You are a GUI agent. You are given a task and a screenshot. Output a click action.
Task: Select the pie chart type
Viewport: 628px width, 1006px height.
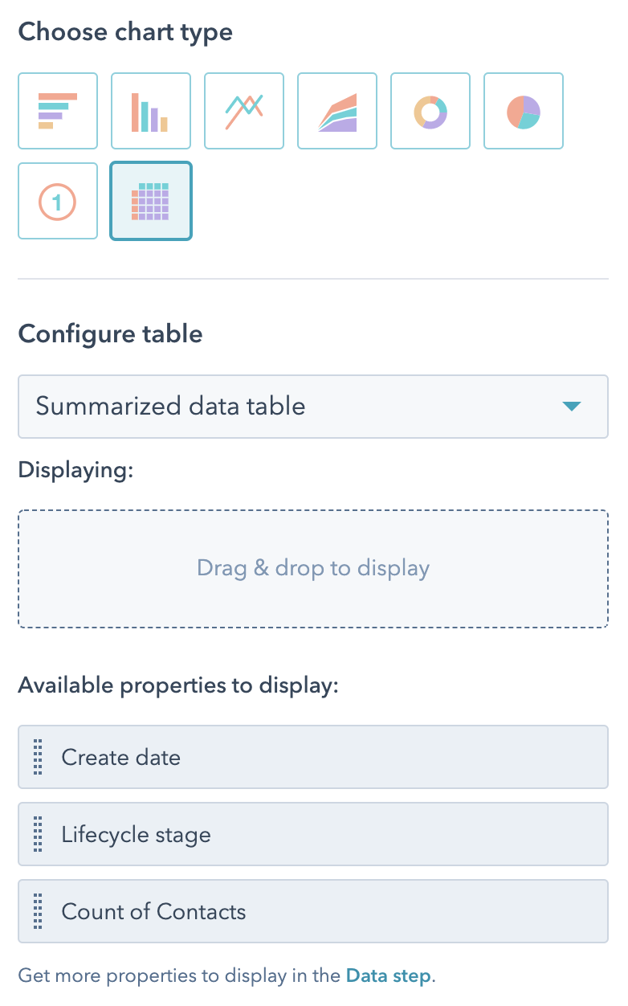524,111
